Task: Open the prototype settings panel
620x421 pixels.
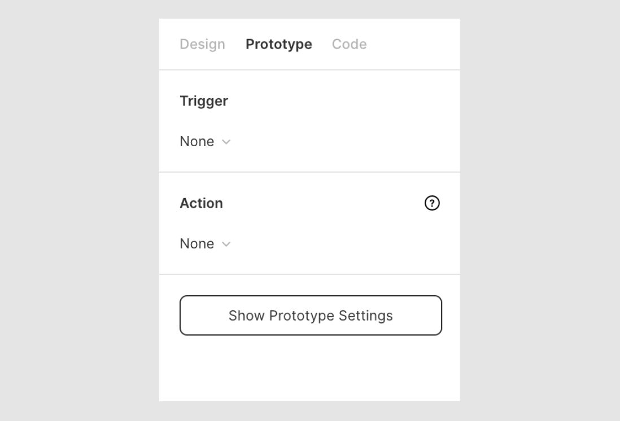Action: [311, 315]
